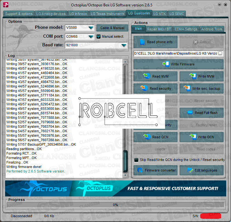Viewport: 231px width, 222px height.
Task: Click 'Writing 57/57 BackupGPT' log line
Action: tap(41, 144)
